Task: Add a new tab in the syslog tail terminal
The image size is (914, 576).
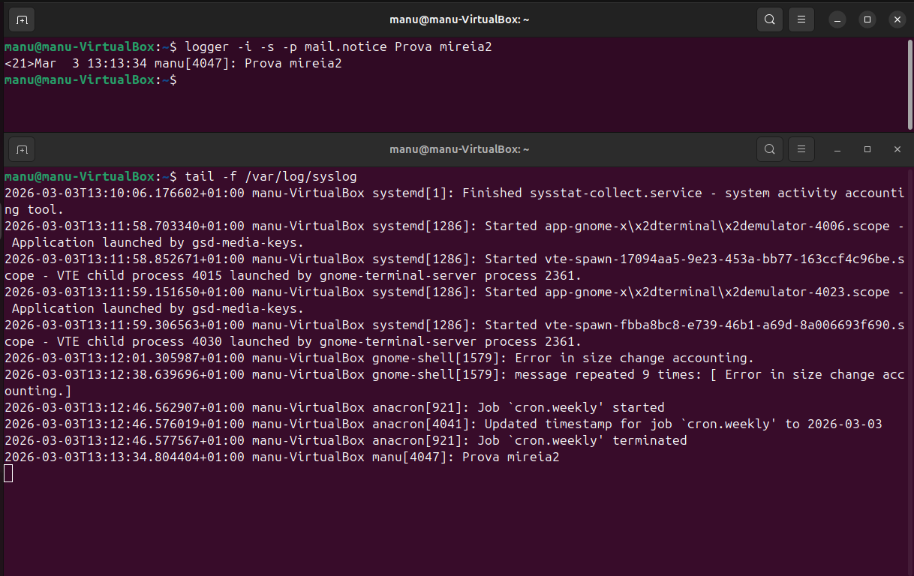Action: click(x=22, y=149)
